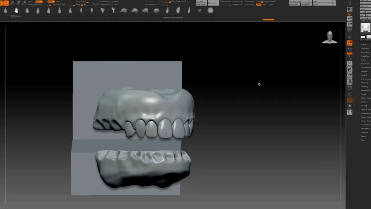Toggle the DetectEdges option
This screenshot has height=209, width=371.
click(x=249, y=4)
